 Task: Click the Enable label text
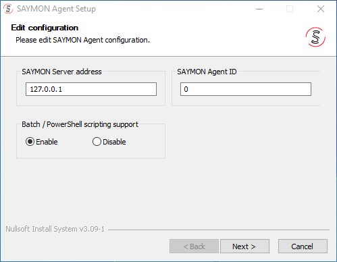click(x=47, y=142)
